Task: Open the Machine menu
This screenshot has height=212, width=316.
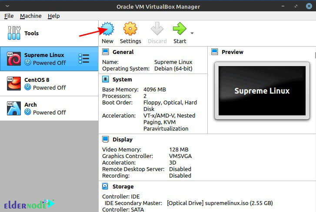Action: (30, 16)
